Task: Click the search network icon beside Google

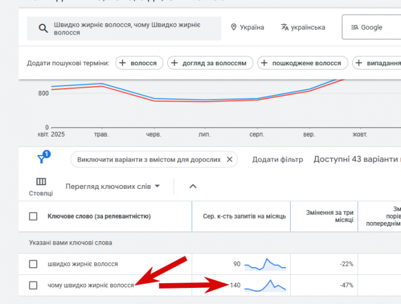Action: [x=355, y=27]
